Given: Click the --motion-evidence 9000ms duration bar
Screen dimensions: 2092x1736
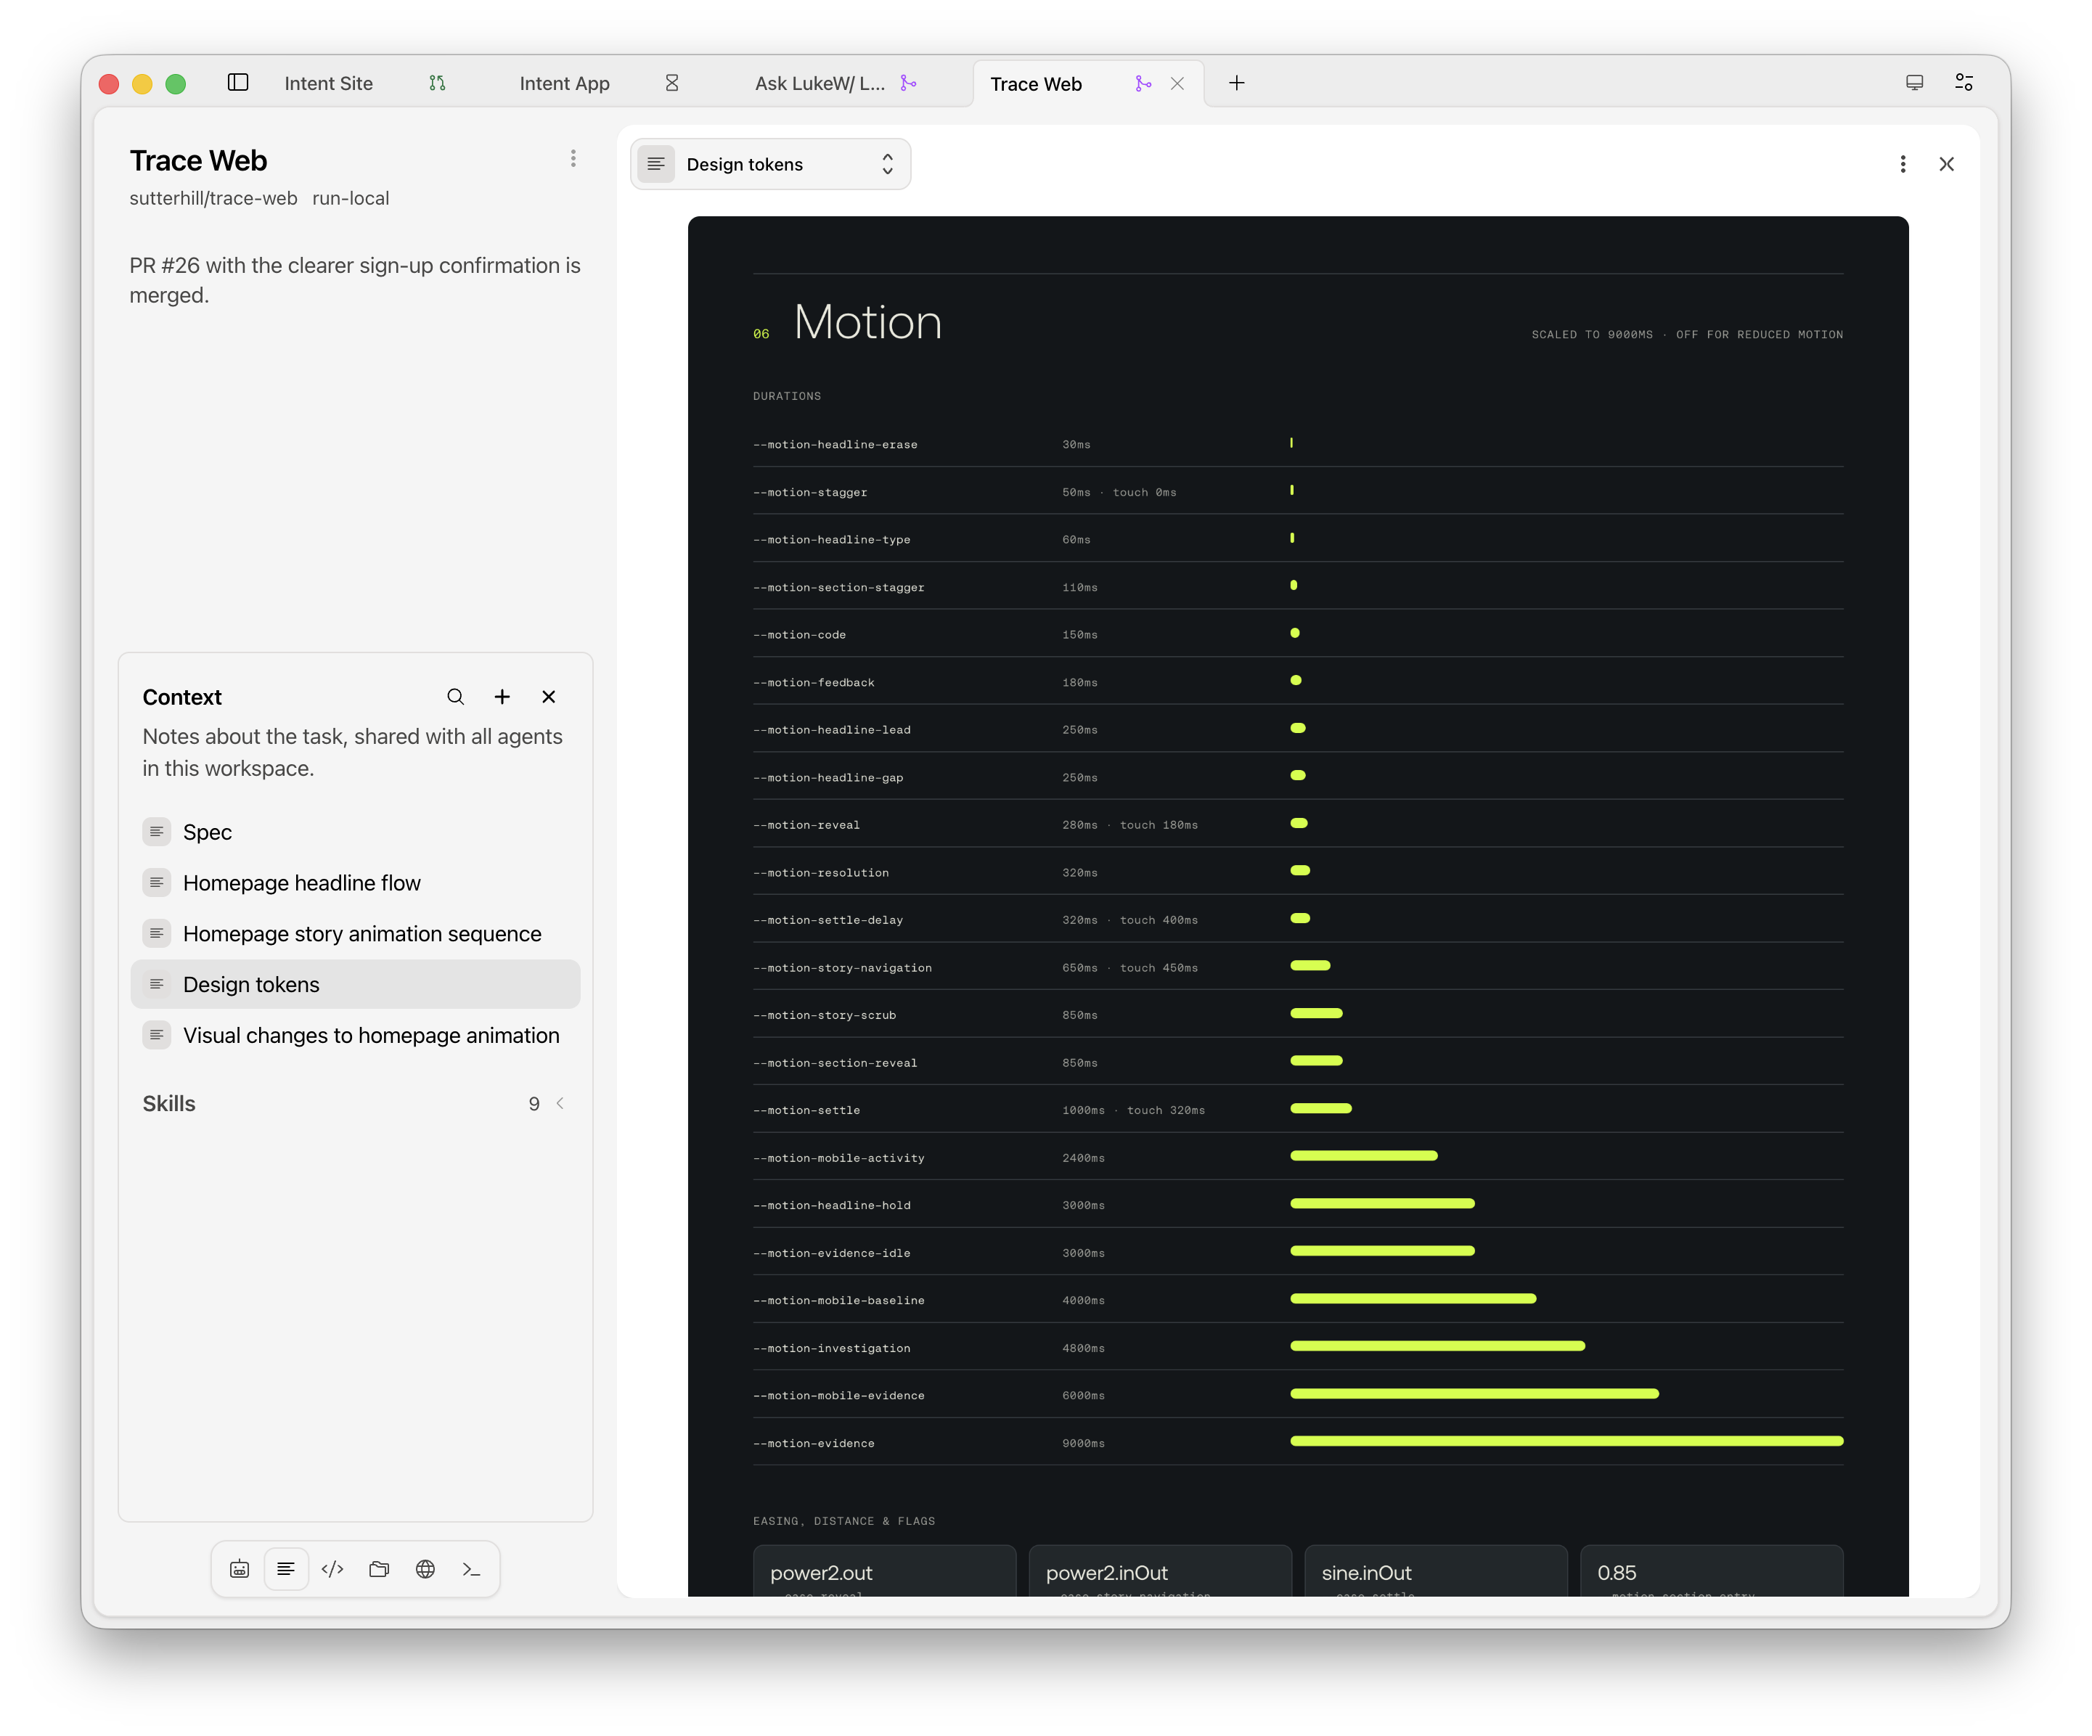Looking at the screenshot, I should click(1567, 1441).
